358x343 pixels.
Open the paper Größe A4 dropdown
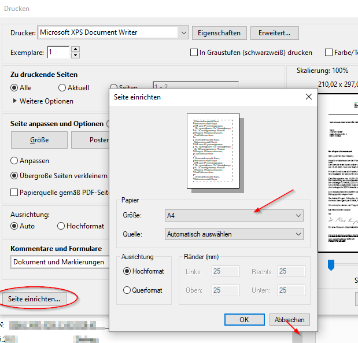(234, 215)
